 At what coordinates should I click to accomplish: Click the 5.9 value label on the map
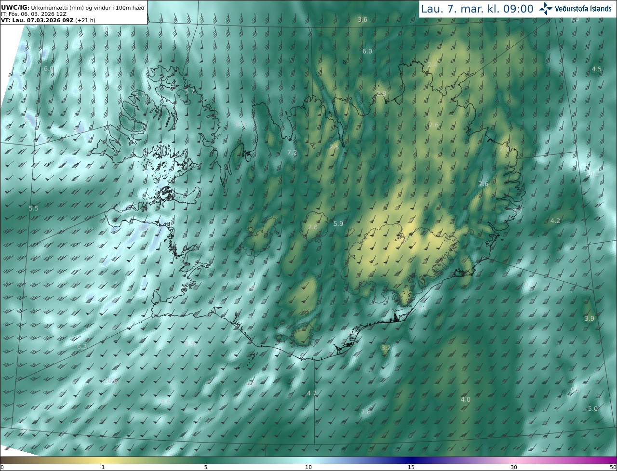(x=338, y=223)
